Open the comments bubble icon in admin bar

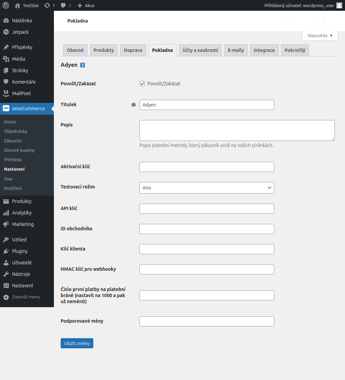63,5
